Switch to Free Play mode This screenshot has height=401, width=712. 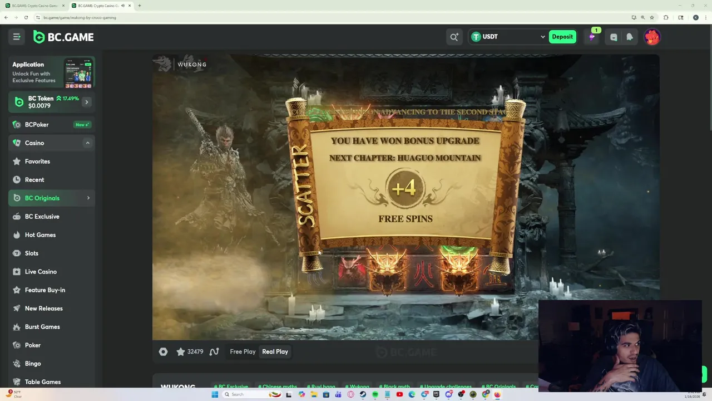click(x=243, y=351)
